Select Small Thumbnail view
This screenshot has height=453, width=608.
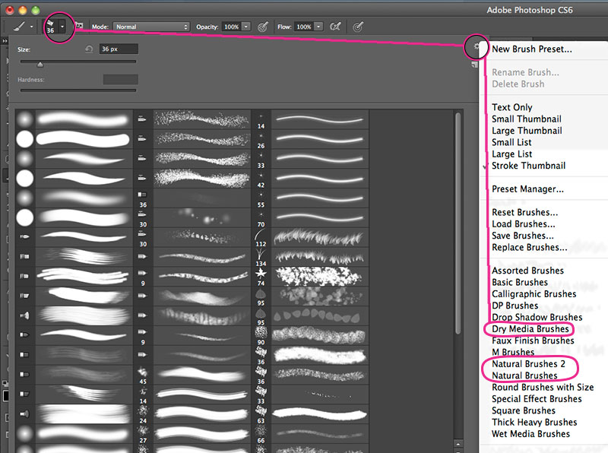[x=526, y=119]
